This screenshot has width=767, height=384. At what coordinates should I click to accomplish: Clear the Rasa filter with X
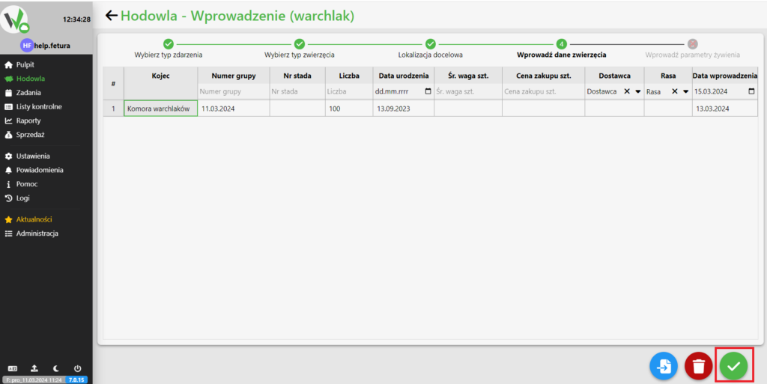674,91
